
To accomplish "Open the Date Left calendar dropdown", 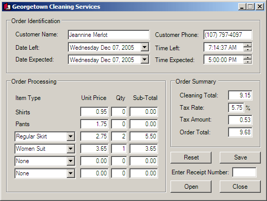I will tap(145, 47).
